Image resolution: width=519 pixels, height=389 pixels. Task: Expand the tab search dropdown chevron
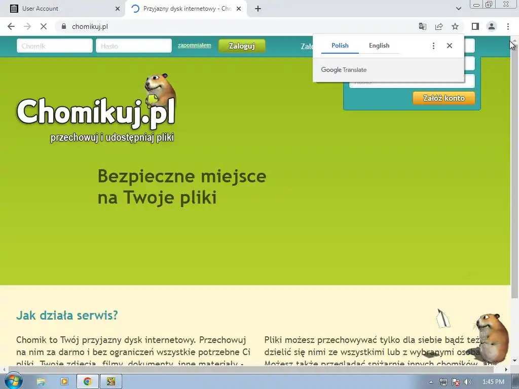click(458, 9)
